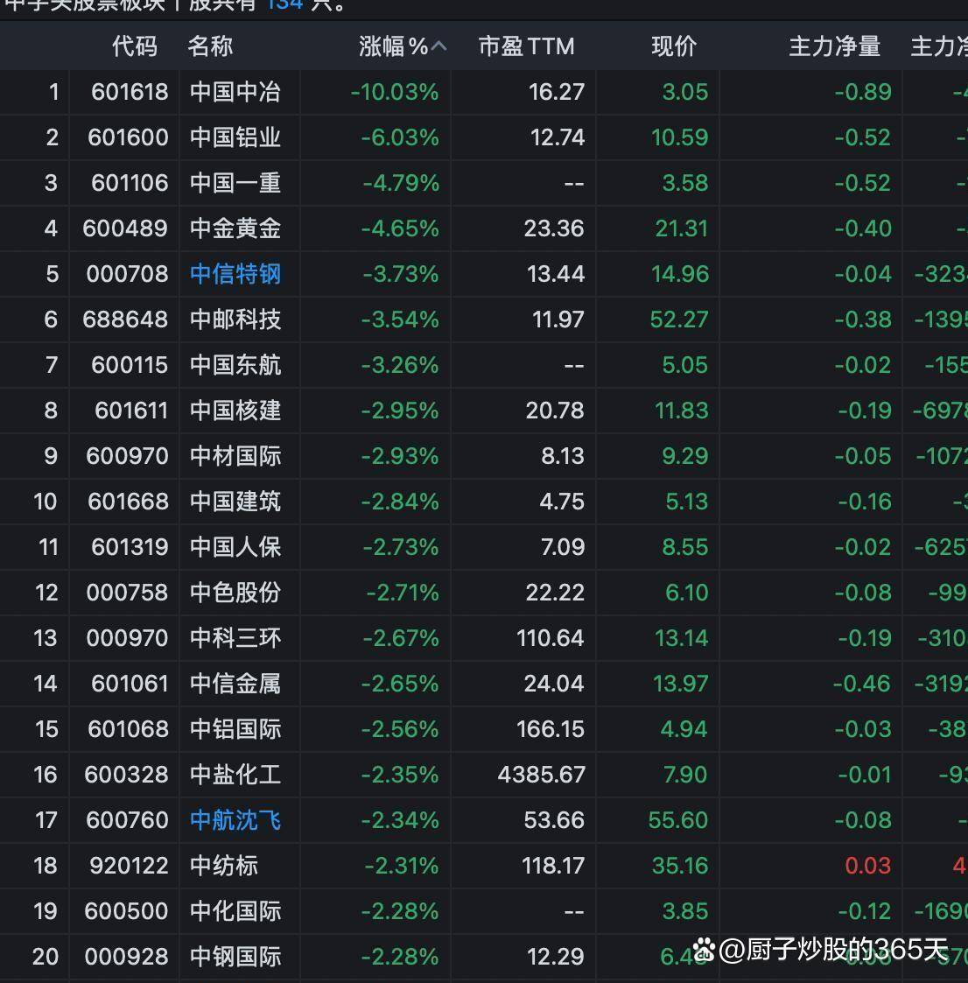Open 中信特钢 stock details via blue link
This screenshot has width=968, height=983.
click(x=235, y=274)
